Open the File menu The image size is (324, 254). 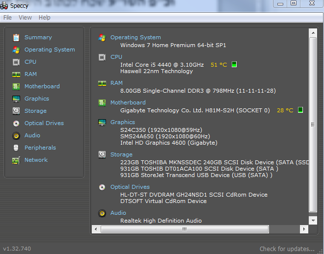coord(7,18)
